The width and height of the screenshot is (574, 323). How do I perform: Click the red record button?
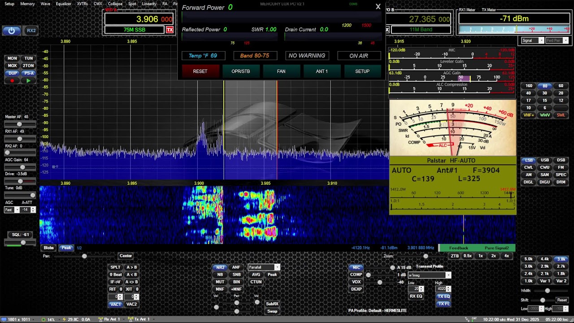point(12,81)
